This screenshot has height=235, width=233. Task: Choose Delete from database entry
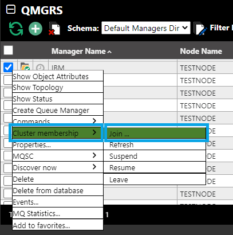[x=58, y=190]
